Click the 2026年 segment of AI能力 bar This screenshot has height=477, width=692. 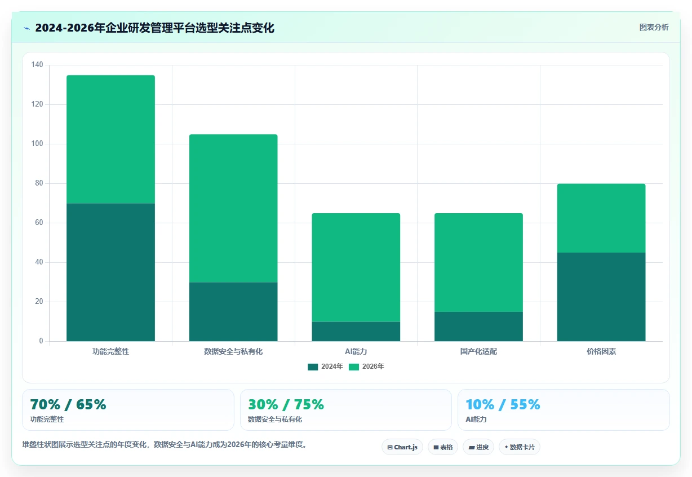[356, 267]
